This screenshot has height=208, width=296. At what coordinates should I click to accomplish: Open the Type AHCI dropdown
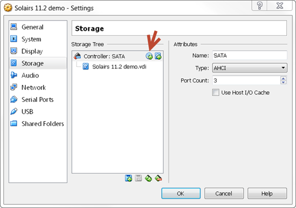pyautogui.click(x=250, y=68)
